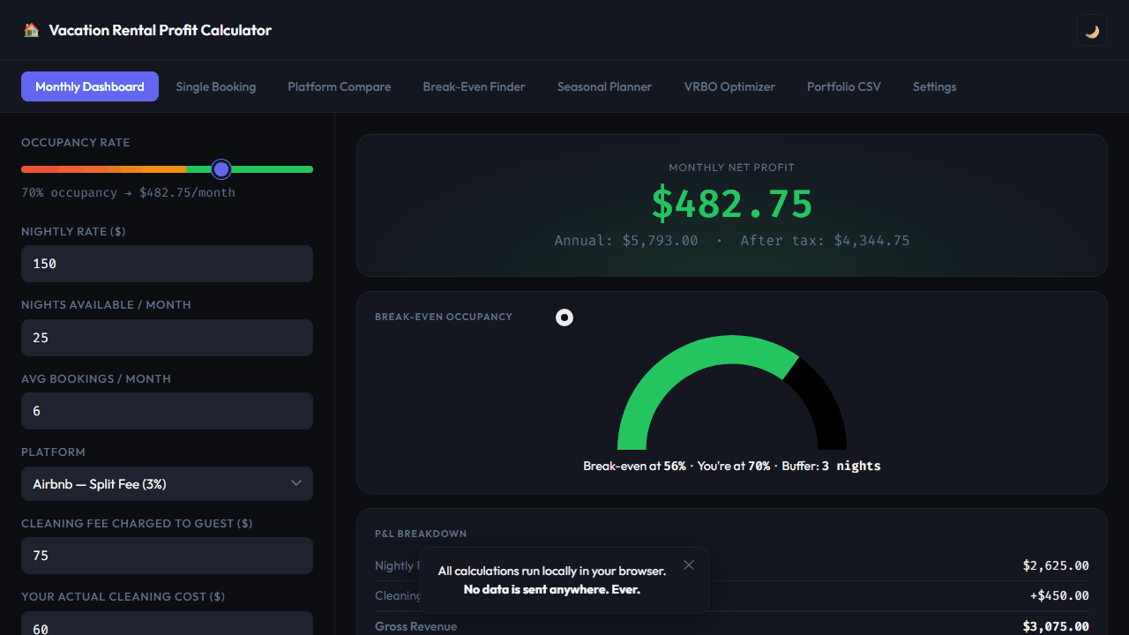Click the Nightly Rate input field
1129x635 pixels.
(167, 264)
